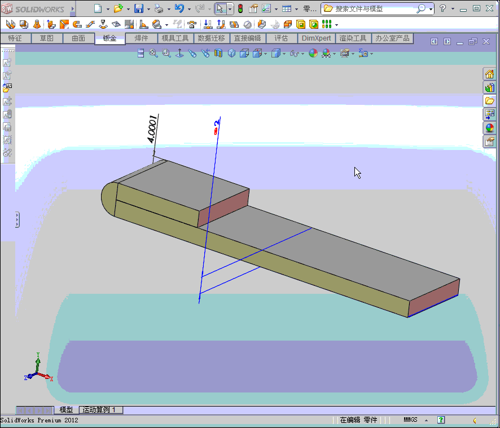Select the Miter Flange tool
Screen dimensions: 500x428
[64, 24]
